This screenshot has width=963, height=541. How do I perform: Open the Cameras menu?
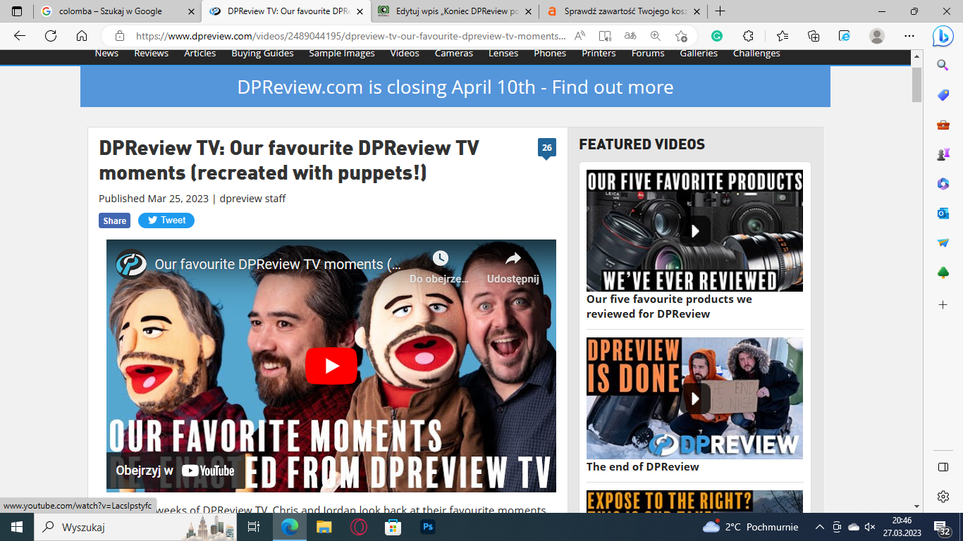point(454,54)
